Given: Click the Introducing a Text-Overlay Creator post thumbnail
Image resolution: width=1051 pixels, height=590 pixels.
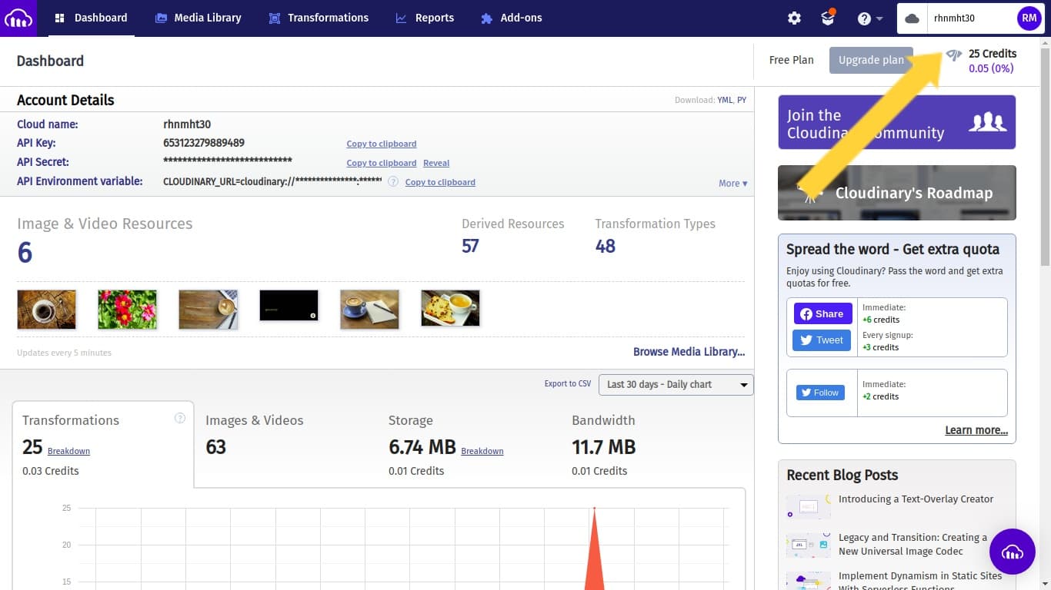Looking at the screenshot, I should click(x=809, y=506).
